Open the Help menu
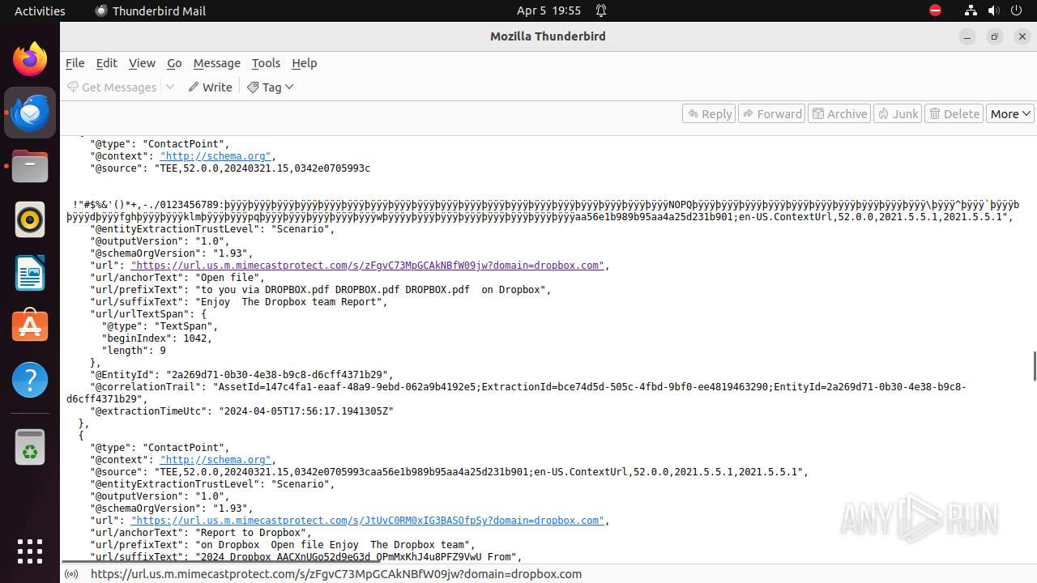 [304, 63]
